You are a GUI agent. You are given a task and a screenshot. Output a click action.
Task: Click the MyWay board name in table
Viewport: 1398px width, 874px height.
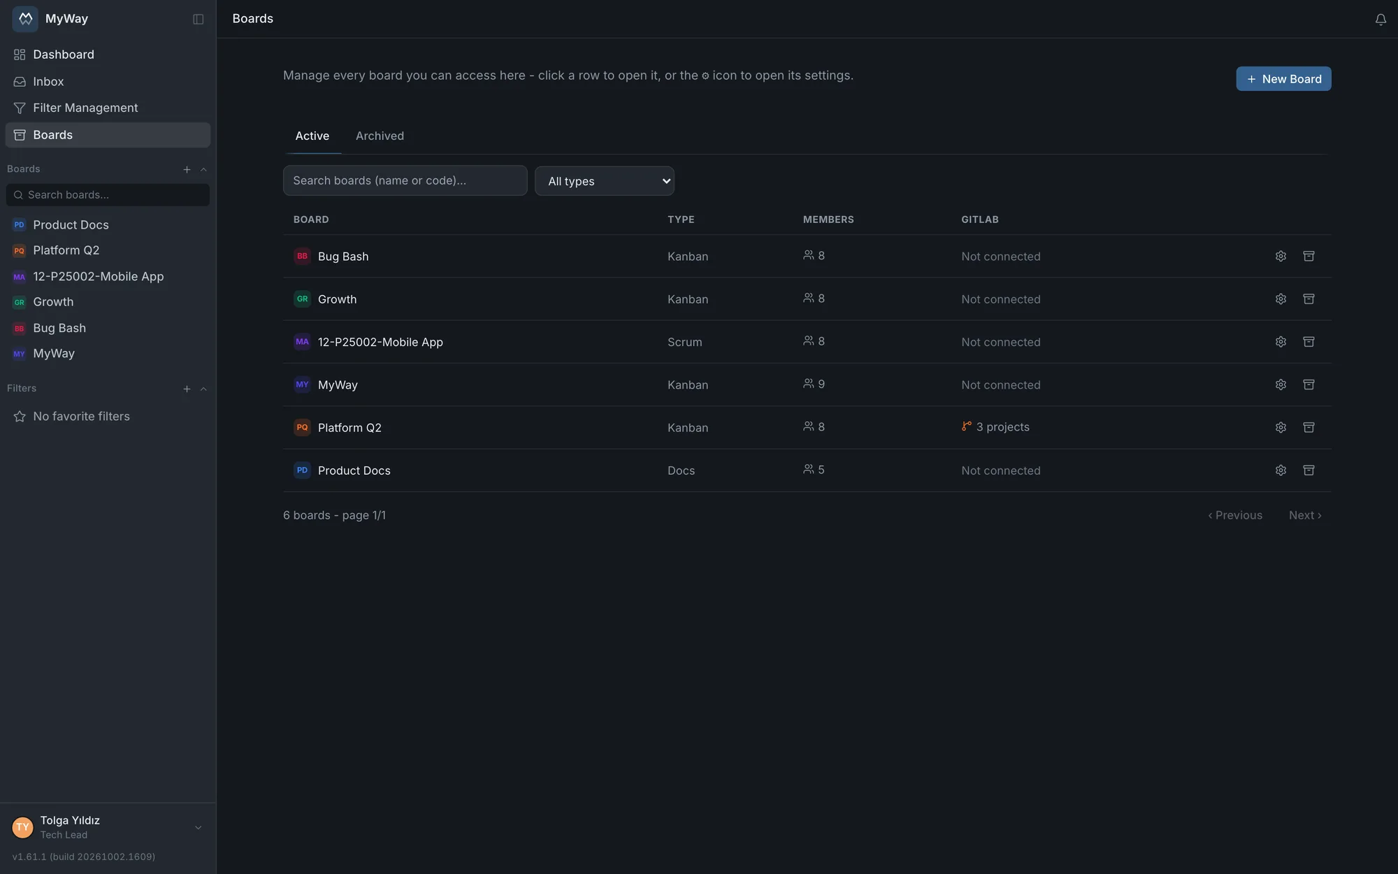(338, 385)
